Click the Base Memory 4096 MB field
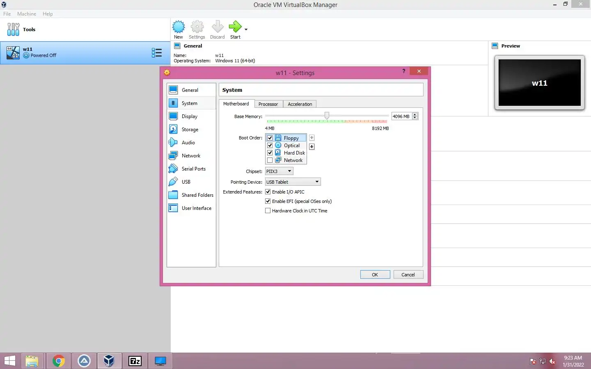The width and height of the screenshot is (591, 369). 401,116
